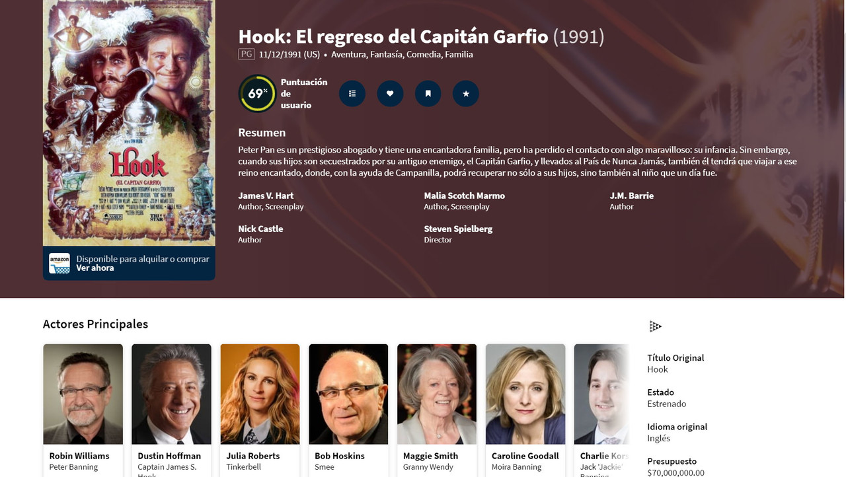
Task: Open James V. Hart's profile
Action: (266, 196)
